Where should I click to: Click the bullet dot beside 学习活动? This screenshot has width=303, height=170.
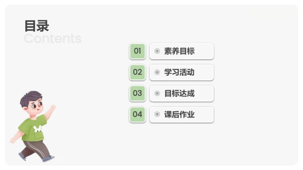coord(157,72)
